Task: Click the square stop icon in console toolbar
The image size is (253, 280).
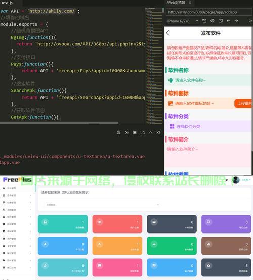Action: pyautogui.click(x=135, y=132)
